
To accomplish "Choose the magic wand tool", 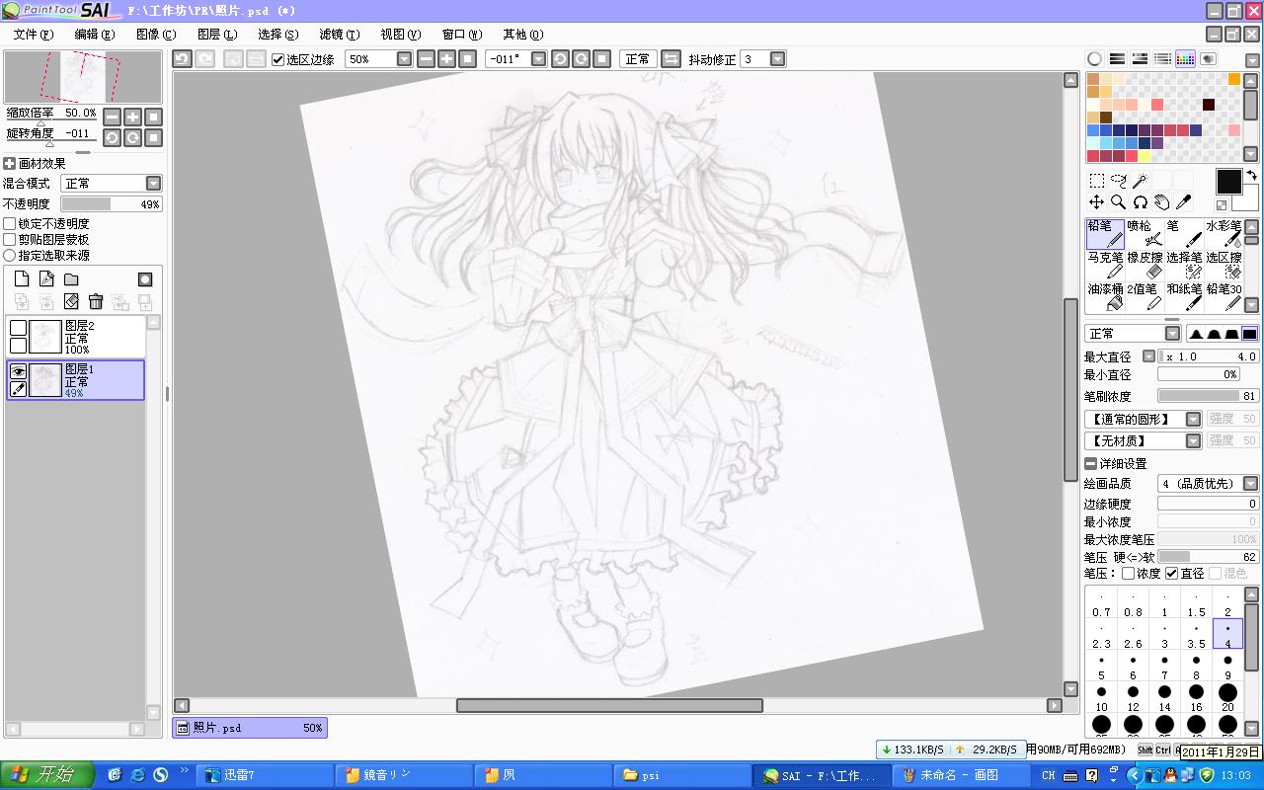I will tap(1140, 181).
